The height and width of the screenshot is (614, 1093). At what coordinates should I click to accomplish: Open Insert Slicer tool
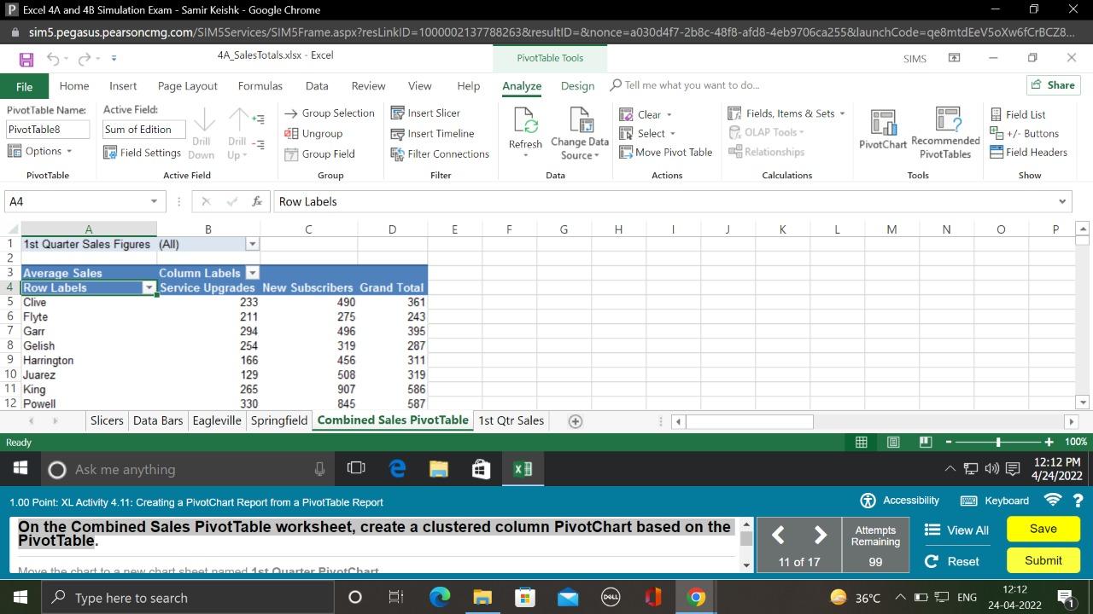click(x=425, y=113)
